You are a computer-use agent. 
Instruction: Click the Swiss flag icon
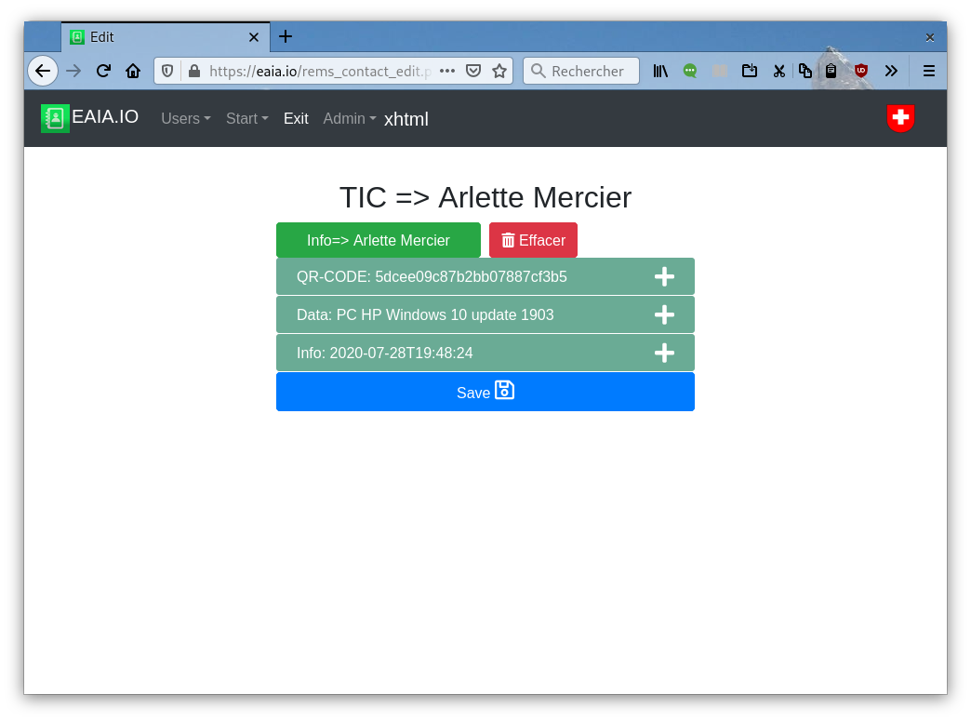click(x=900, y=118)
